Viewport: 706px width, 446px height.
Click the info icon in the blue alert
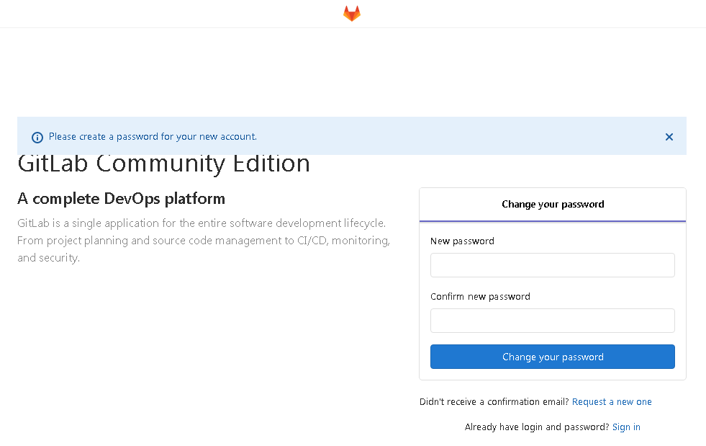(37, 137)
